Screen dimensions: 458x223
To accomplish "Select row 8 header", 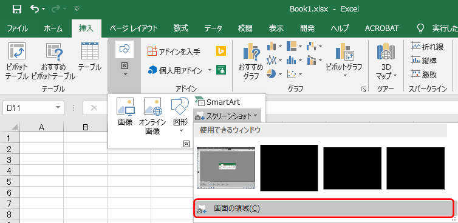I will (9, 215).
